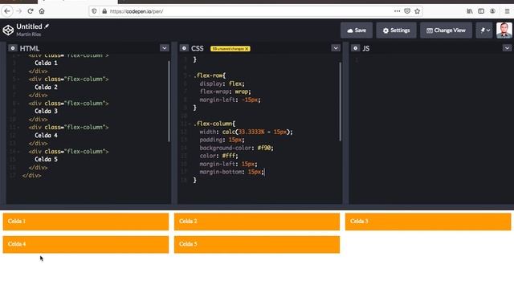Expand the JS panel dropdown chevron
This screenshot has width=514, height=289.
(x=507, y=48)
